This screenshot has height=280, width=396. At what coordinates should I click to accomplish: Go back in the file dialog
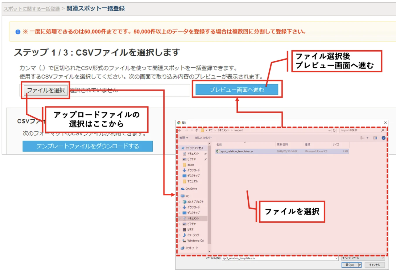tap(180, 130)
